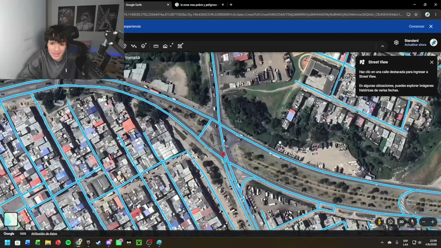
Task: Open Steam from the taskbar
Action: (99, 242)
